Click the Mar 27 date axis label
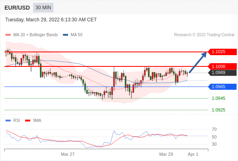238x161 pixels. point(68,154)
